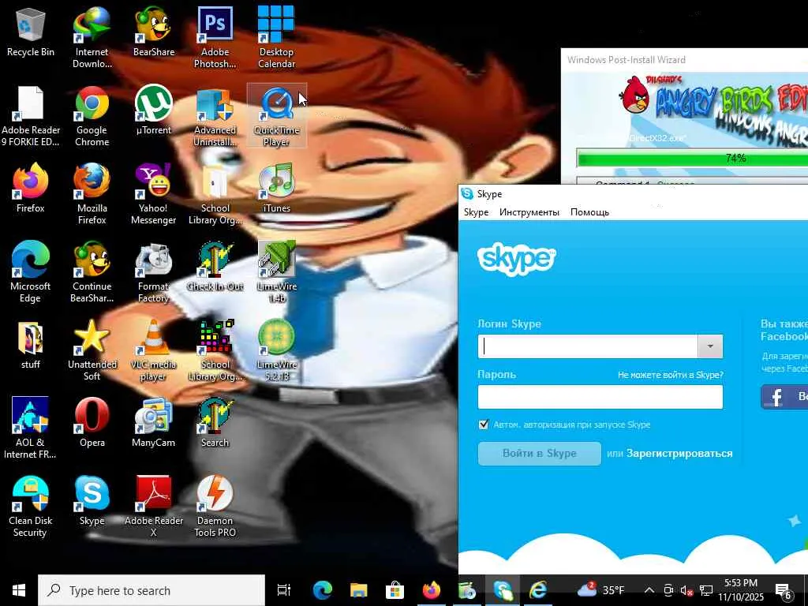Open Adobe Reader 9 FORKIE ED shortcut
808x606 pixels.
31,115
